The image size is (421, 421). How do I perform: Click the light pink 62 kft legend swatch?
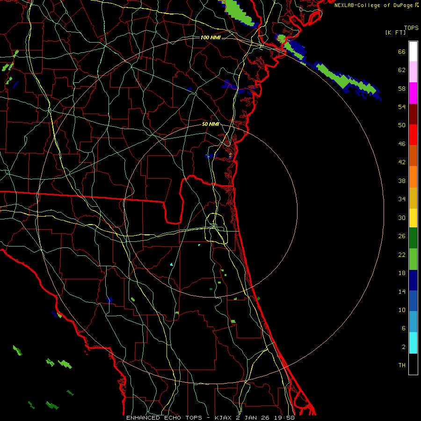point(413,72)
